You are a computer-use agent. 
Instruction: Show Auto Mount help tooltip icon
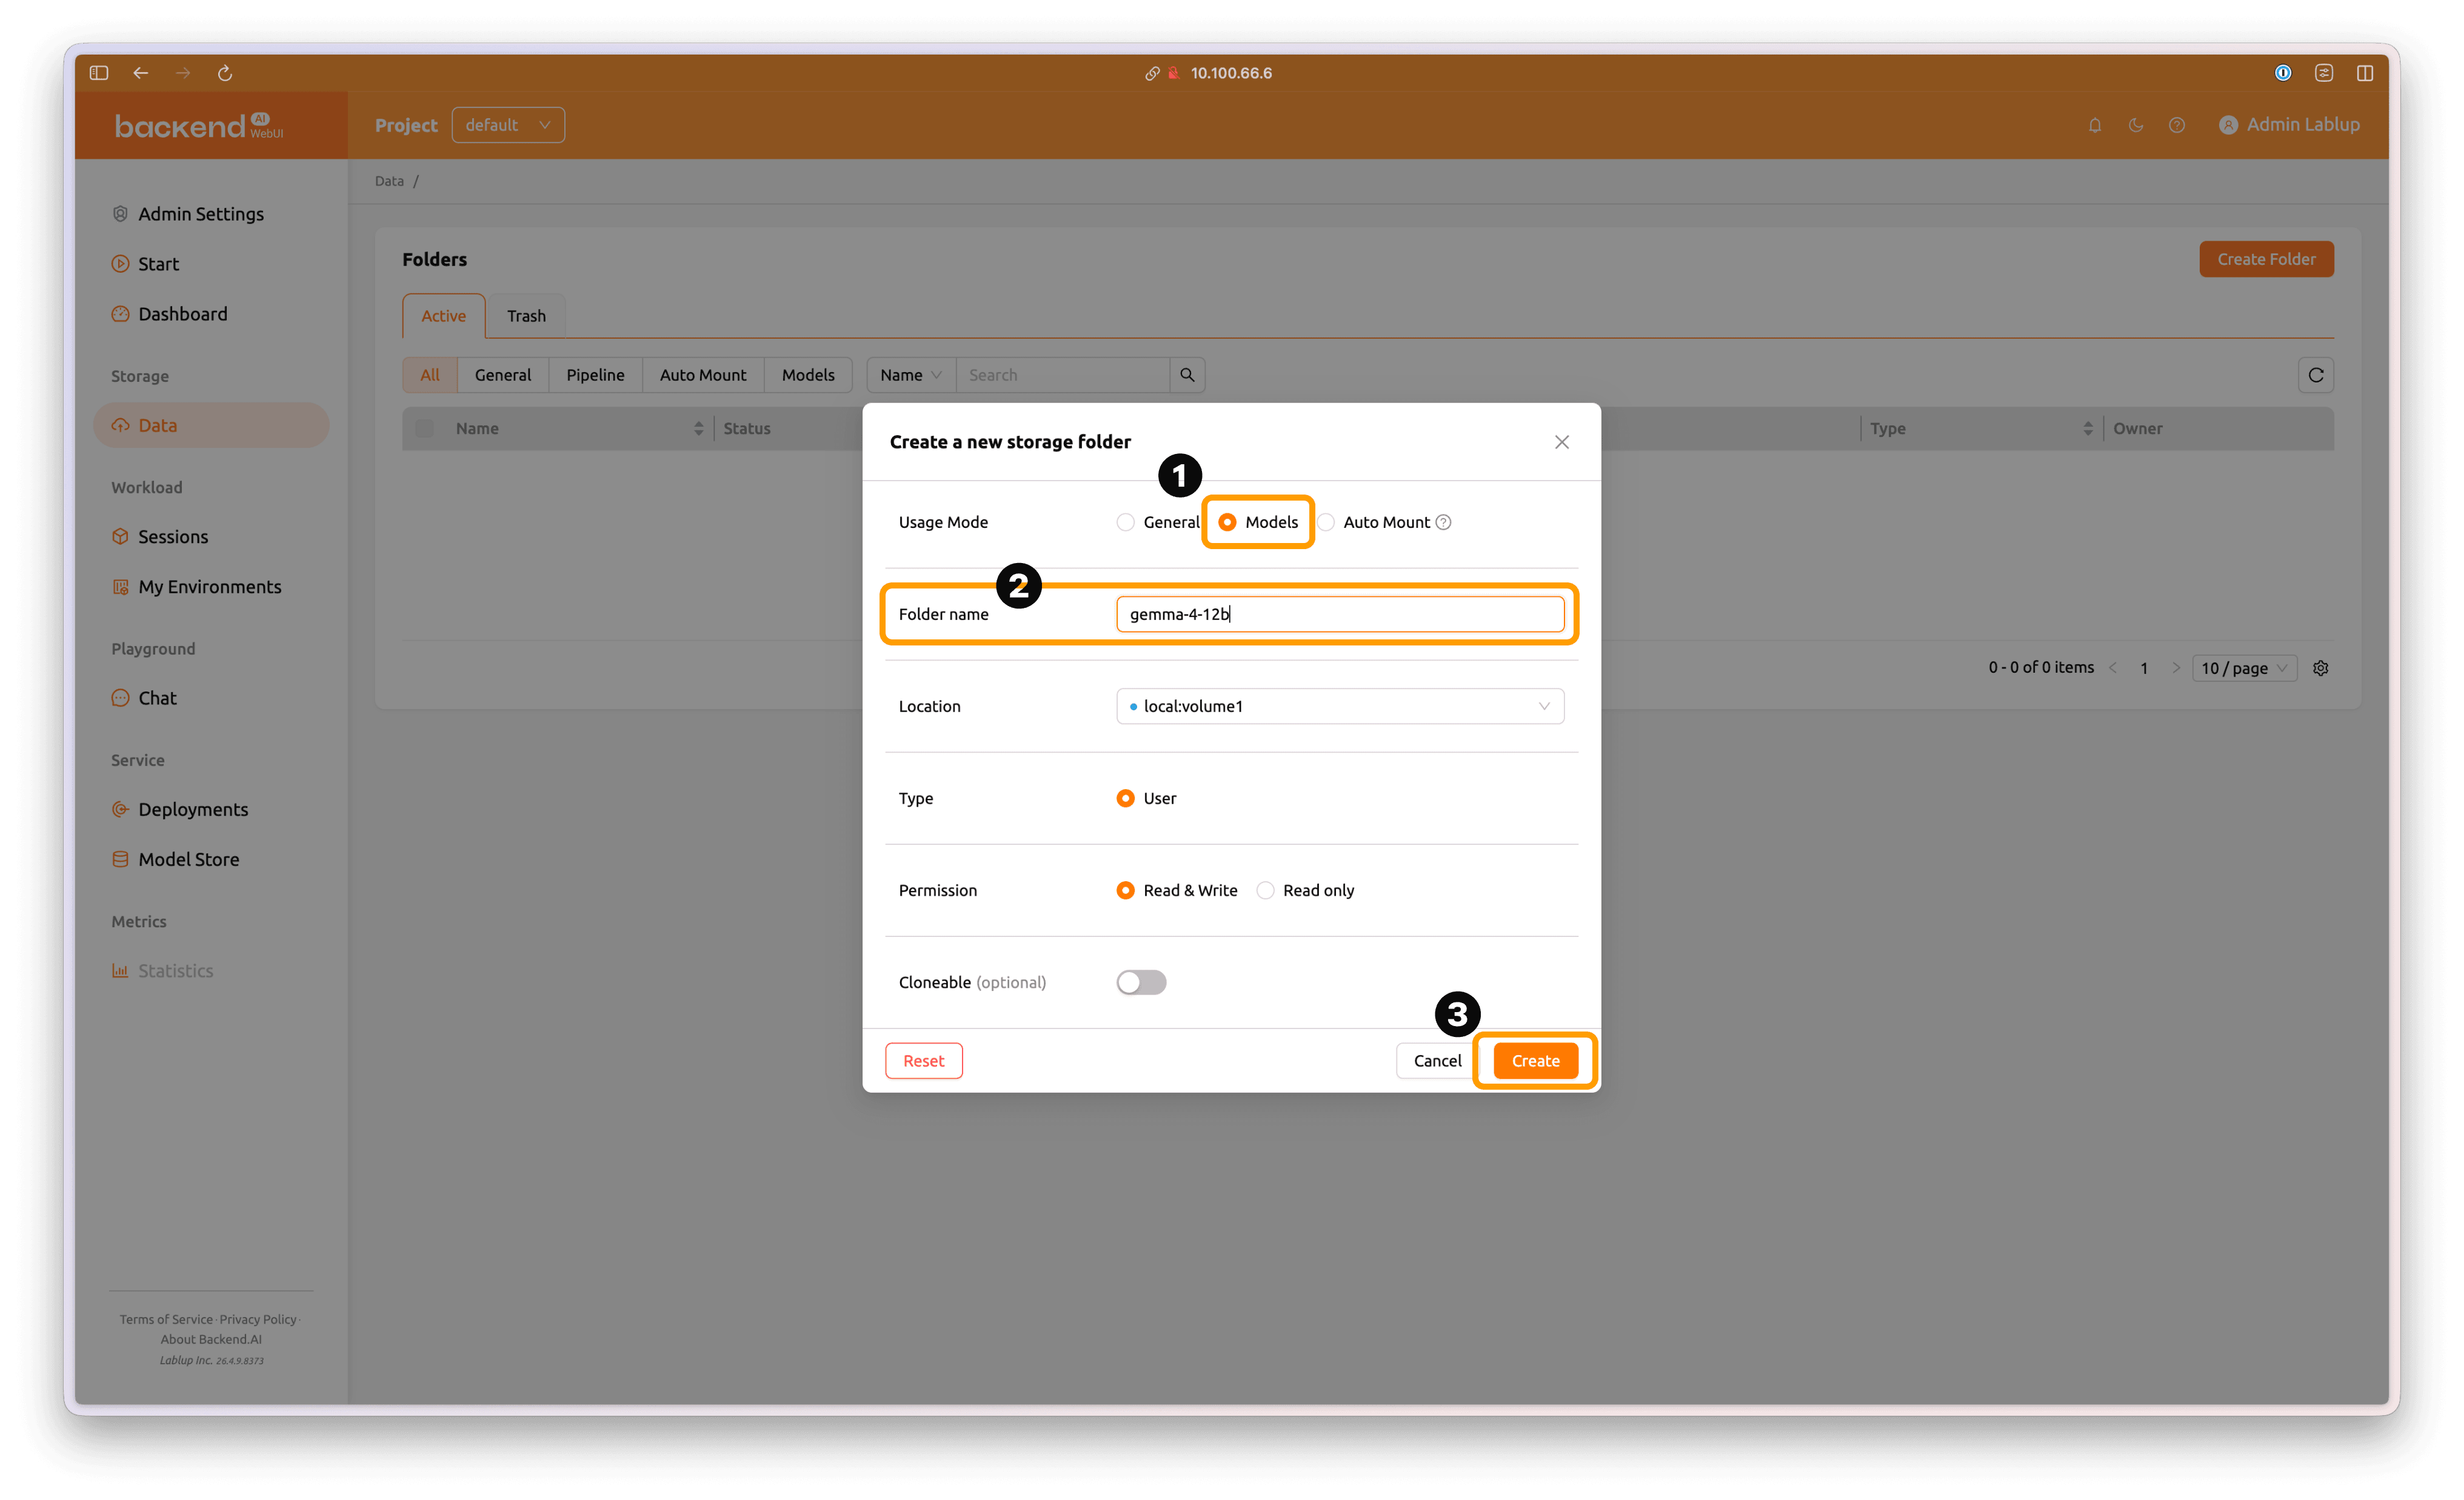coord(1443,522)
